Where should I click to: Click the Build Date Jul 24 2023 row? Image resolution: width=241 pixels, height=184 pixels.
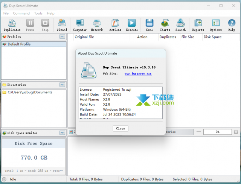coord(120,114)
